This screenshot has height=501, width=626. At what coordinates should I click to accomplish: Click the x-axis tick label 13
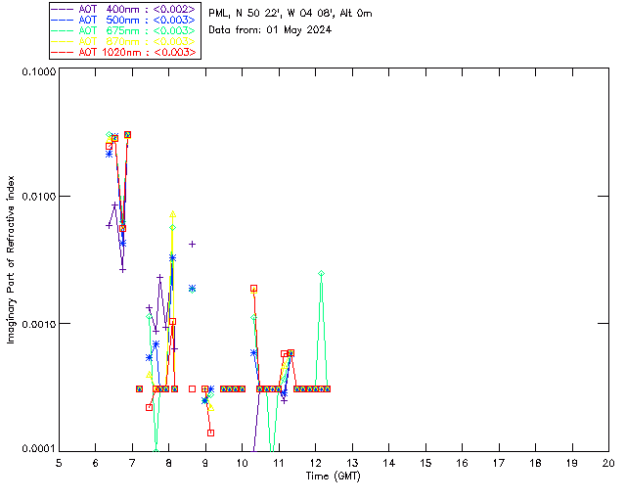click(352, 463)
